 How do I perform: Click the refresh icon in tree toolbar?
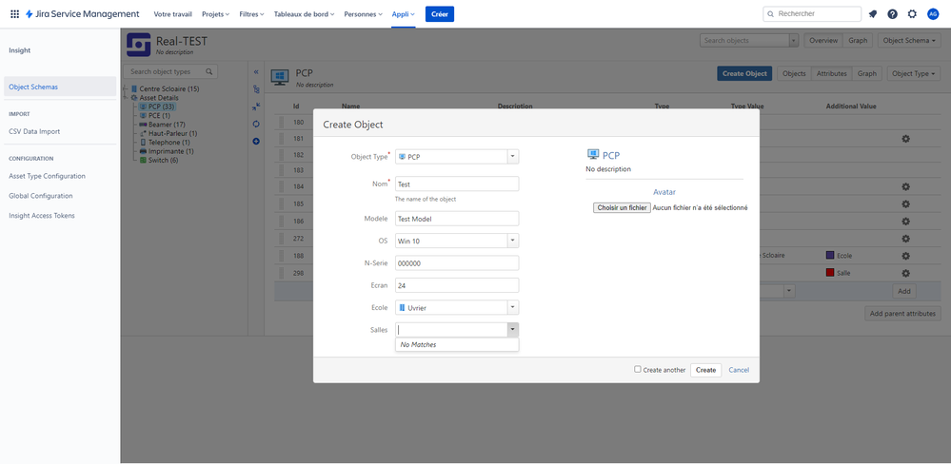[x=256, y=124]
